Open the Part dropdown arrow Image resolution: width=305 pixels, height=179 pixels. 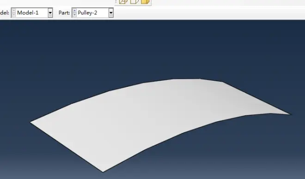click(x=111, y=13)
